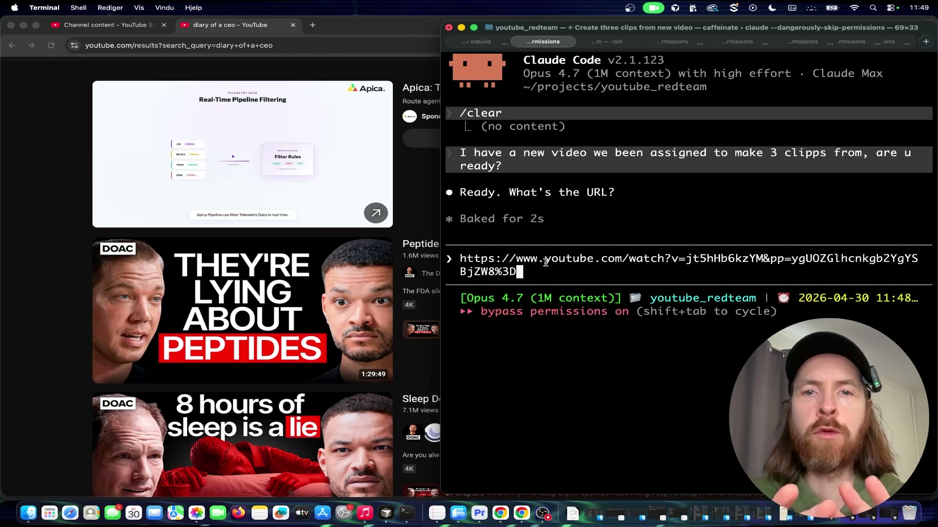
Task: Open the Apica ad title link
Action: [421, 88]
